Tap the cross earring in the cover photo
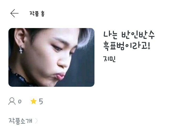 point(21,50)
